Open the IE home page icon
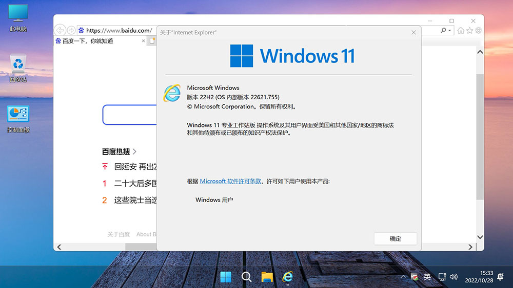This screenshot has height=288, width=513. 461,31
